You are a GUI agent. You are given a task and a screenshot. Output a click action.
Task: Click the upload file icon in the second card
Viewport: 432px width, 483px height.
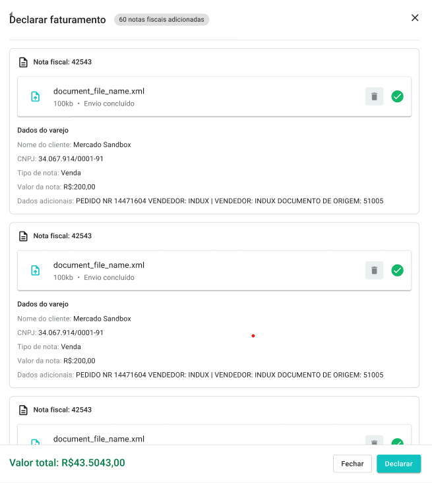click(36, 270)
